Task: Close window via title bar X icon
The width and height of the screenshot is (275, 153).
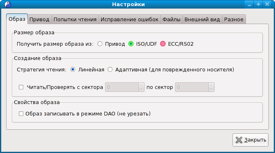Action: [267, 4]
